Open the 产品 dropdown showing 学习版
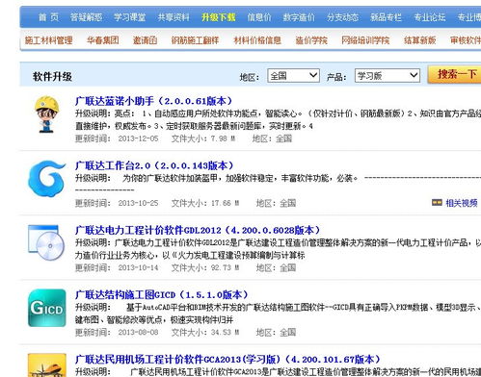The width and height of the screenshot is (481, 377). click(387, 76)
